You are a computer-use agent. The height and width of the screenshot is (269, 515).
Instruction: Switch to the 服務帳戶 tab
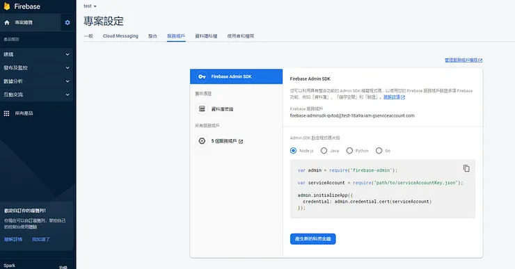pyautogui.click(x=176, y=36)
